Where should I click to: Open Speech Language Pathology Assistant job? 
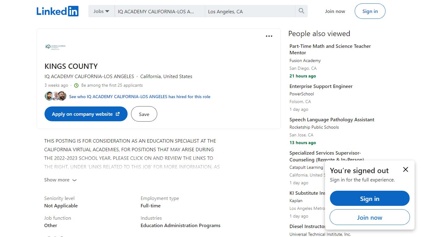pyautogui.click(x=332, y=120)
